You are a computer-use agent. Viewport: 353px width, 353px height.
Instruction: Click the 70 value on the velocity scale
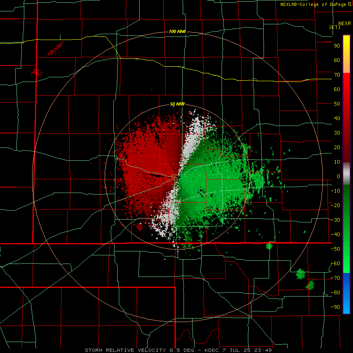click(337, 75)
